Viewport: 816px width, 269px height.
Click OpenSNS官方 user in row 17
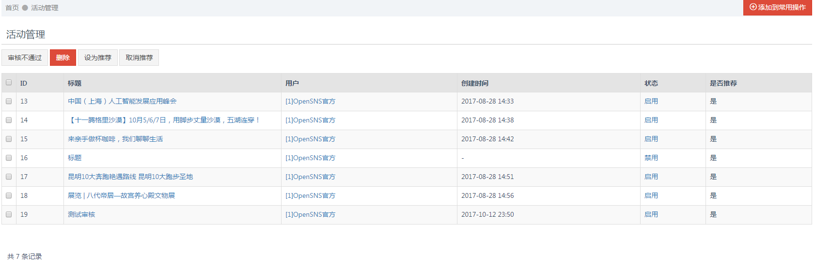coord(310,177)
